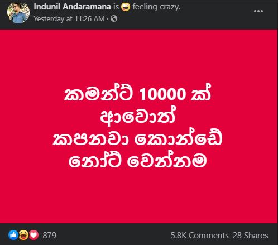Click the last line of Sinhala post text

pyautogui.click(x=138, y=160)
